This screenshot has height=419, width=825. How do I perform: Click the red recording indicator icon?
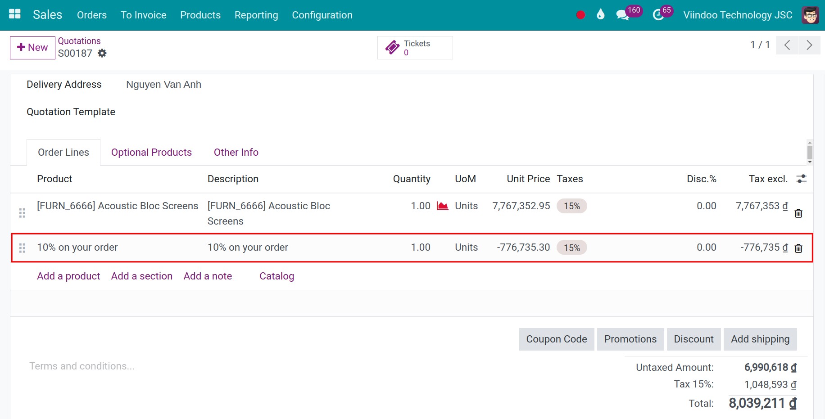pos(580,15)
